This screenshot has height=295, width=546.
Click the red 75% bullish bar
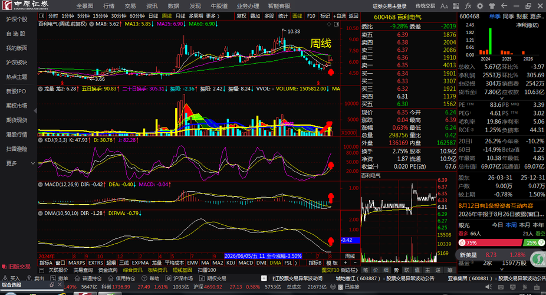coord(491,242)
